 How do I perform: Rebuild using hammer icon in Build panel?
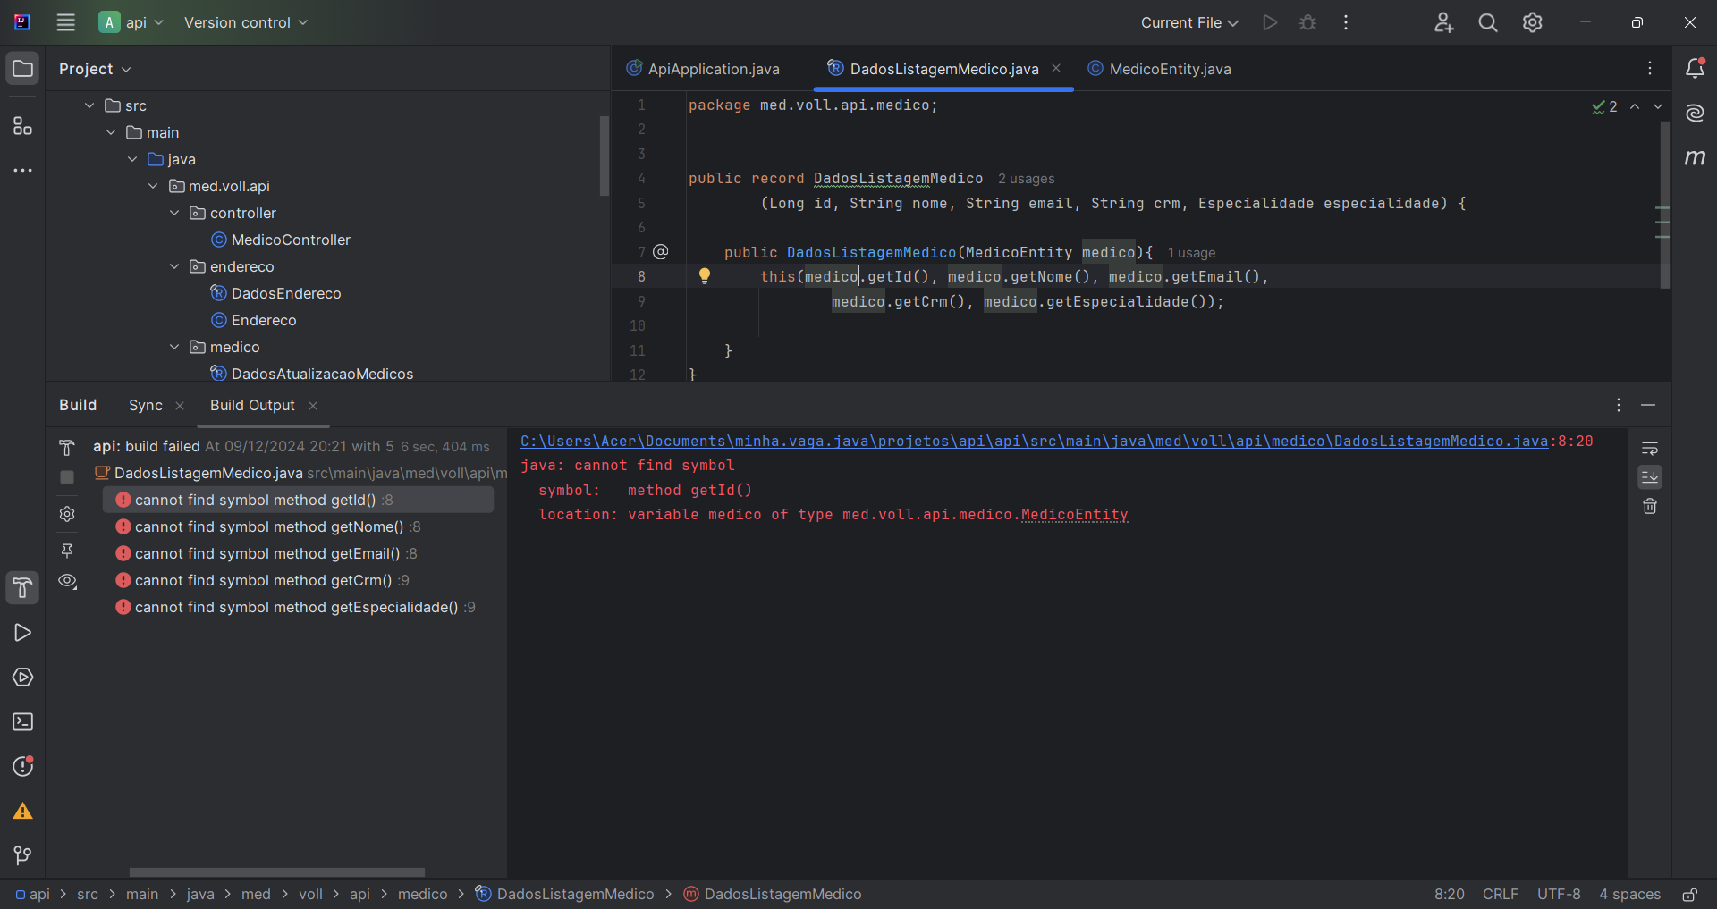point(67,447)
